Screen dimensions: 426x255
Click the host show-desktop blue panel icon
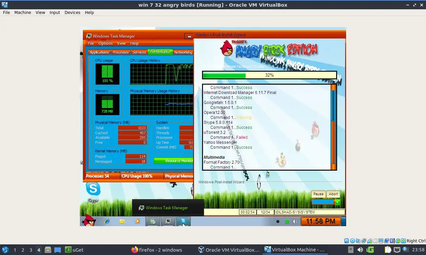(x=58, y=250)
